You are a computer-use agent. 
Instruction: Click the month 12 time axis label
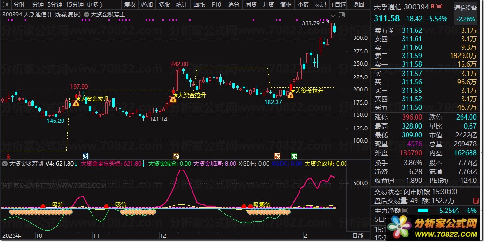click(162, 236)
